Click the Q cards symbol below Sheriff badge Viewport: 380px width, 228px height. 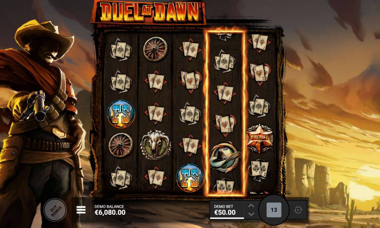[260, 169]
